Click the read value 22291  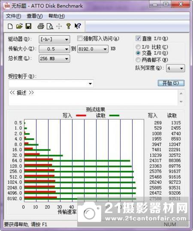(x=175, y=150)
